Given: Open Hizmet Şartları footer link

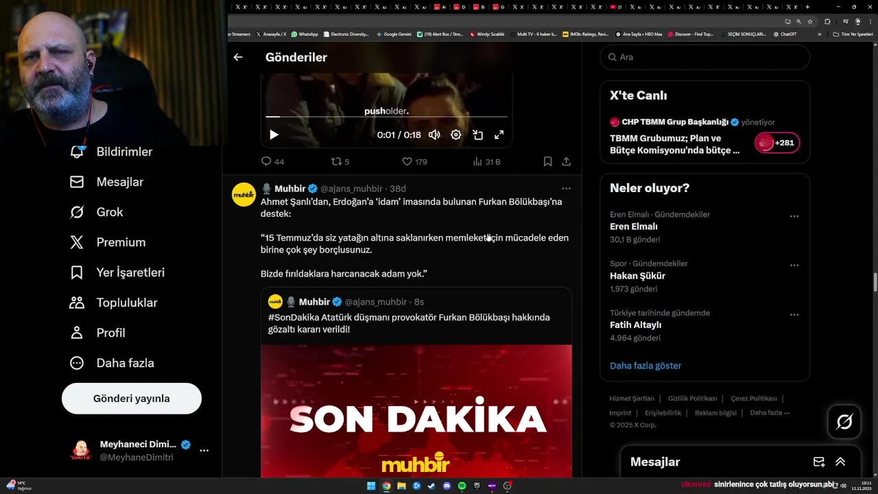Looking at the screenshot, I should click(x=632, y=399).
